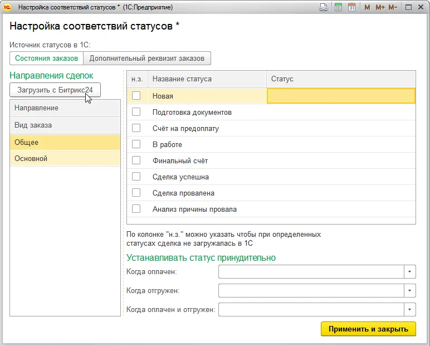The height and width of the screenshot is (346, 430).
Task: Check the н.з. box for Новая status
Action: 136,96
